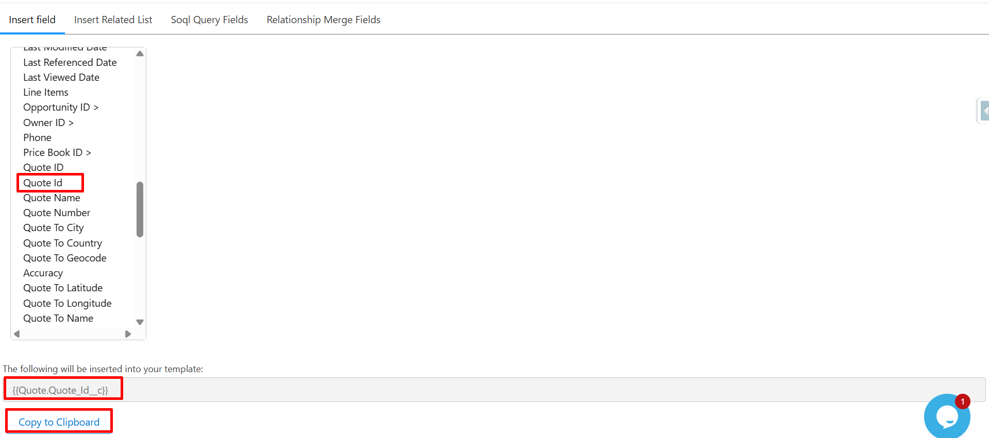Click the vertical scrollbar thumb in field list

(x=140, y=209)
